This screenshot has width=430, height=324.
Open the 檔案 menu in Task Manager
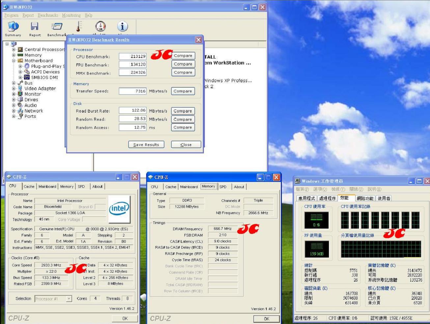click(x=302, y=189)
